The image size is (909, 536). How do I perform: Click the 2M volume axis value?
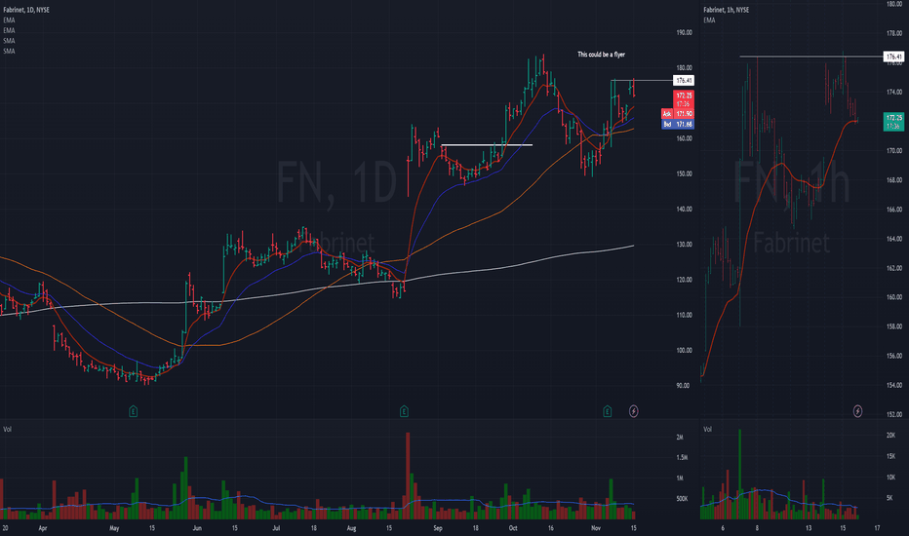tap(680, 438)
